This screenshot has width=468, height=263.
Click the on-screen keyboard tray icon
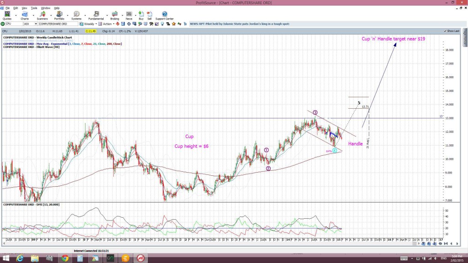(404, 258)
